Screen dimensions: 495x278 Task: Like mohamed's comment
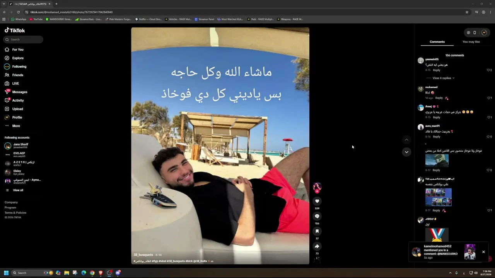[489, 98]
